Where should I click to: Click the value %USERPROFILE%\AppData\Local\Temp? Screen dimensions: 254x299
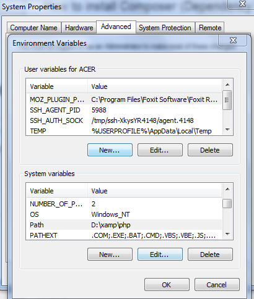coord(152,131)
